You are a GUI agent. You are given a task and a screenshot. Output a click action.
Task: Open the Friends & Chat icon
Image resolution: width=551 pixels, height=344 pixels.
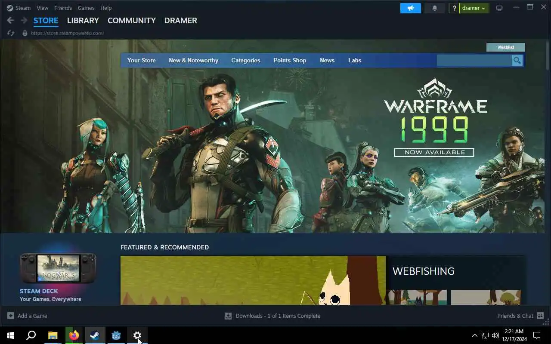(540, 316)
